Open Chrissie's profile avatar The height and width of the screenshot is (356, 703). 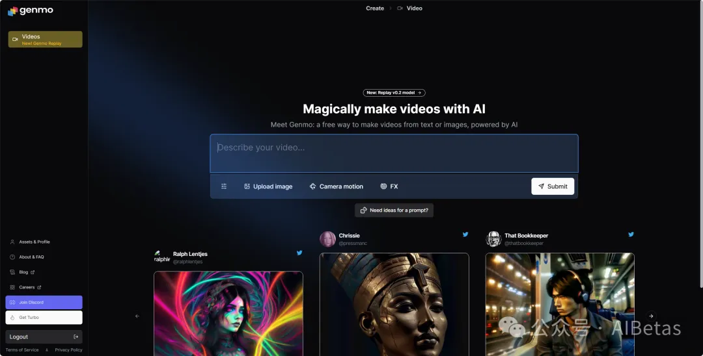327,239
